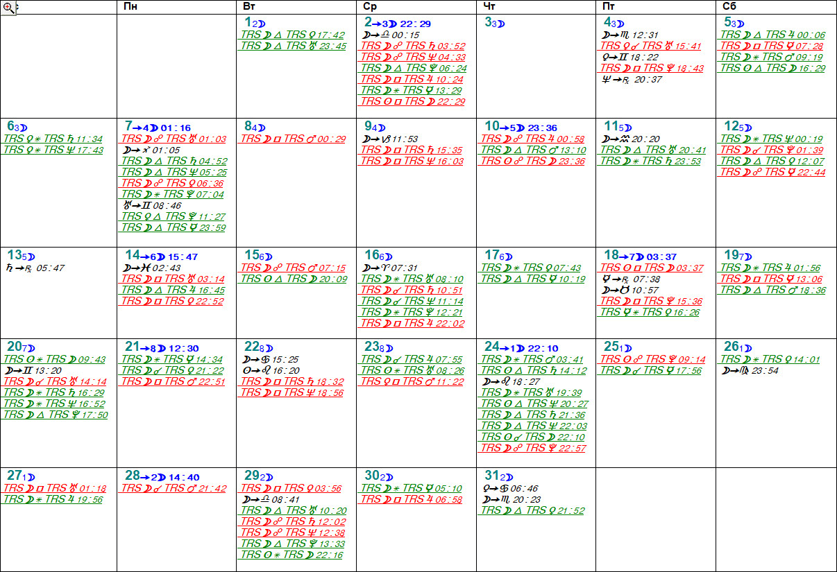837x572 pixels.
Task: Click the red aspect entry at 09:14
Action: pyautogui.click(x=652, y=359)
